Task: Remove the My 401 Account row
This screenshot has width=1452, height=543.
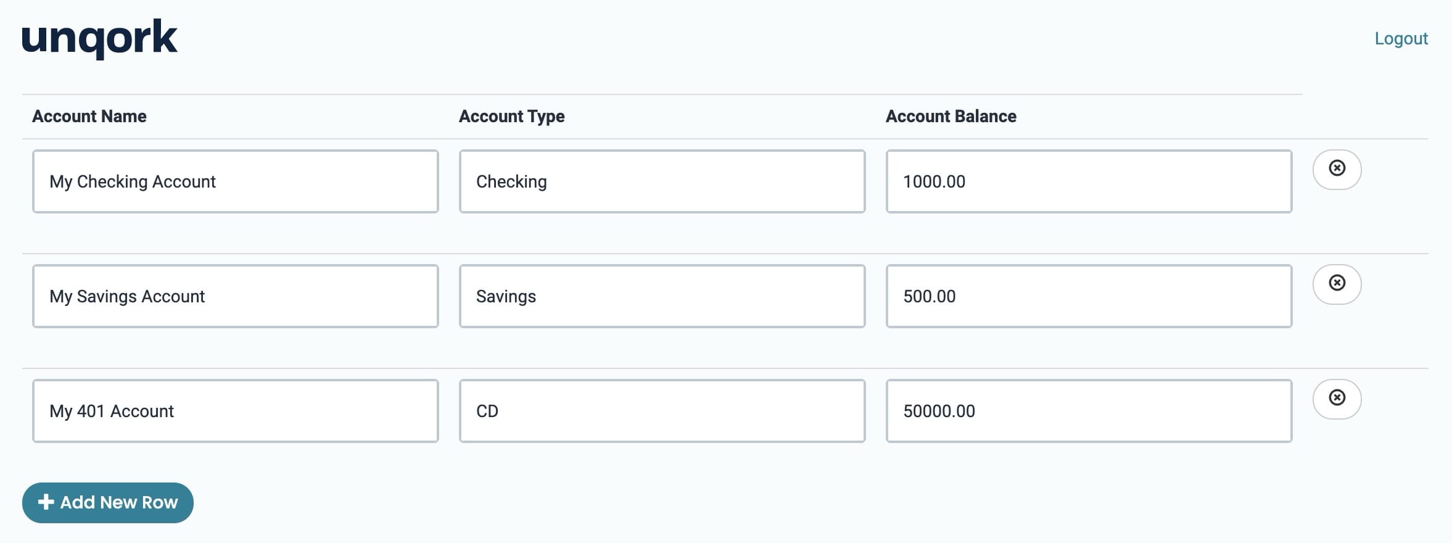Action: 1337,399
